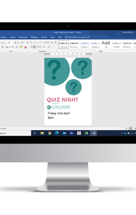Open Microsoft Teams from the taskbar
This screenshot has width=136, height=215.
[72, 133]
